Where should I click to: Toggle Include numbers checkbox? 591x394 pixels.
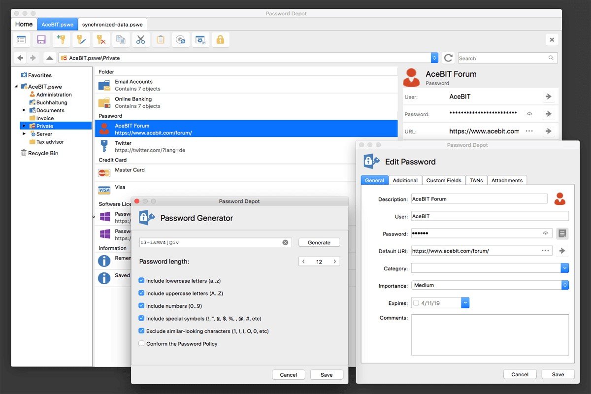141,305
